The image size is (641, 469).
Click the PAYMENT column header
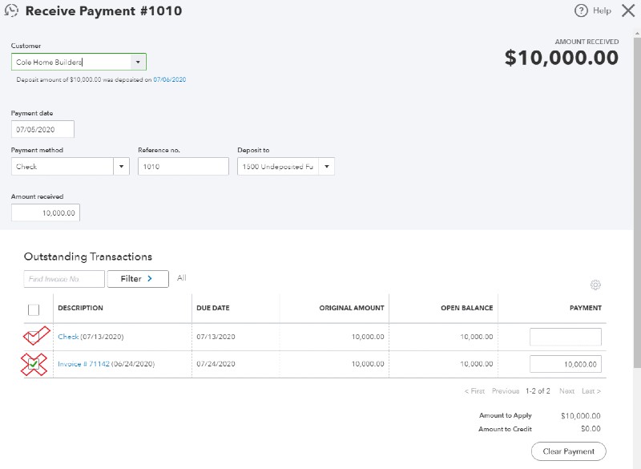[586, 308]
